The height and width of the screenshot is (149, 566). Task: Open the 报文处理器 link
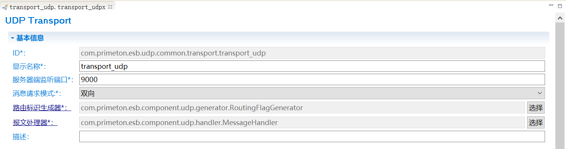click(x=35, y=123)
